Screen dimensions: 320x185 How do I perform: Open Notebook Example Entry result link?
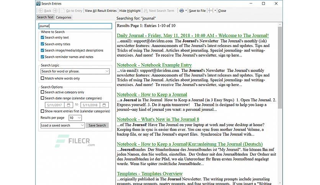154,65
